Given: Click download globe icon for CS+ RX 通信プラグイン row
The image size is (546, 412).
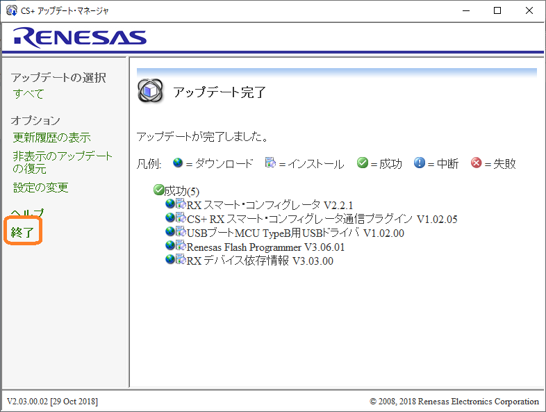Looking at the screenshot, I should (170, 217).
